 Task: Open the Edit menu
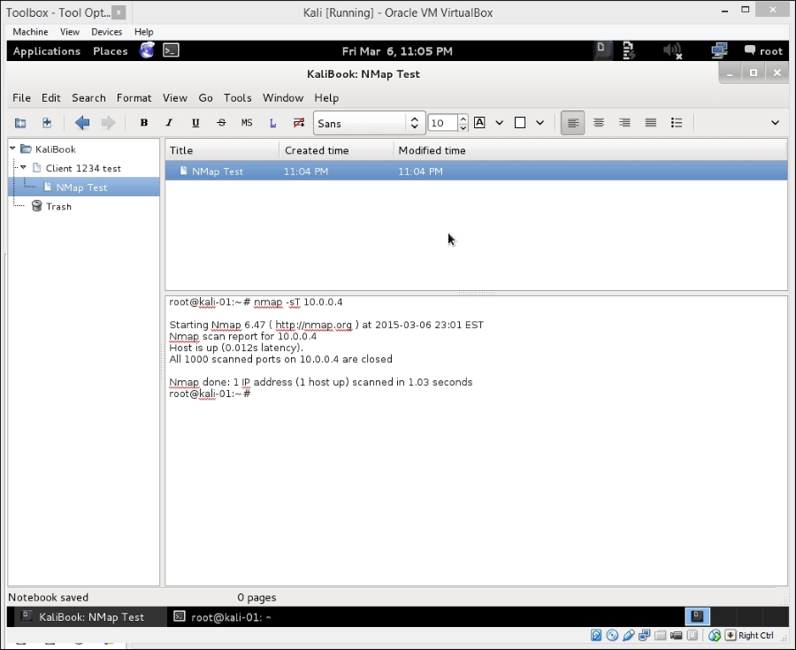pos(50,98)
